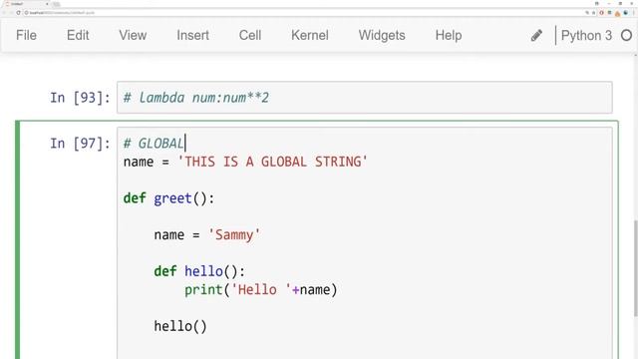Screen dimensions: 638x359
Task: Click the kernel idle circle indicator
Action: (x=627, y=36)
